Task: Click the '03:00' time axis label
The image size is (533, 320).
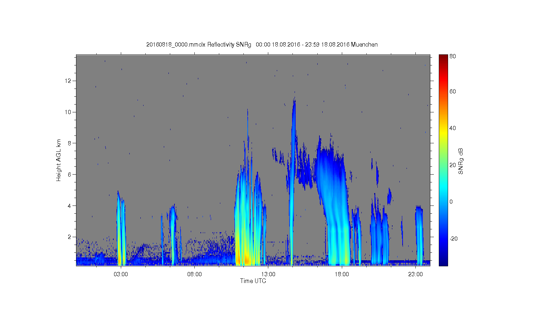Action: [x=121, y=274]
